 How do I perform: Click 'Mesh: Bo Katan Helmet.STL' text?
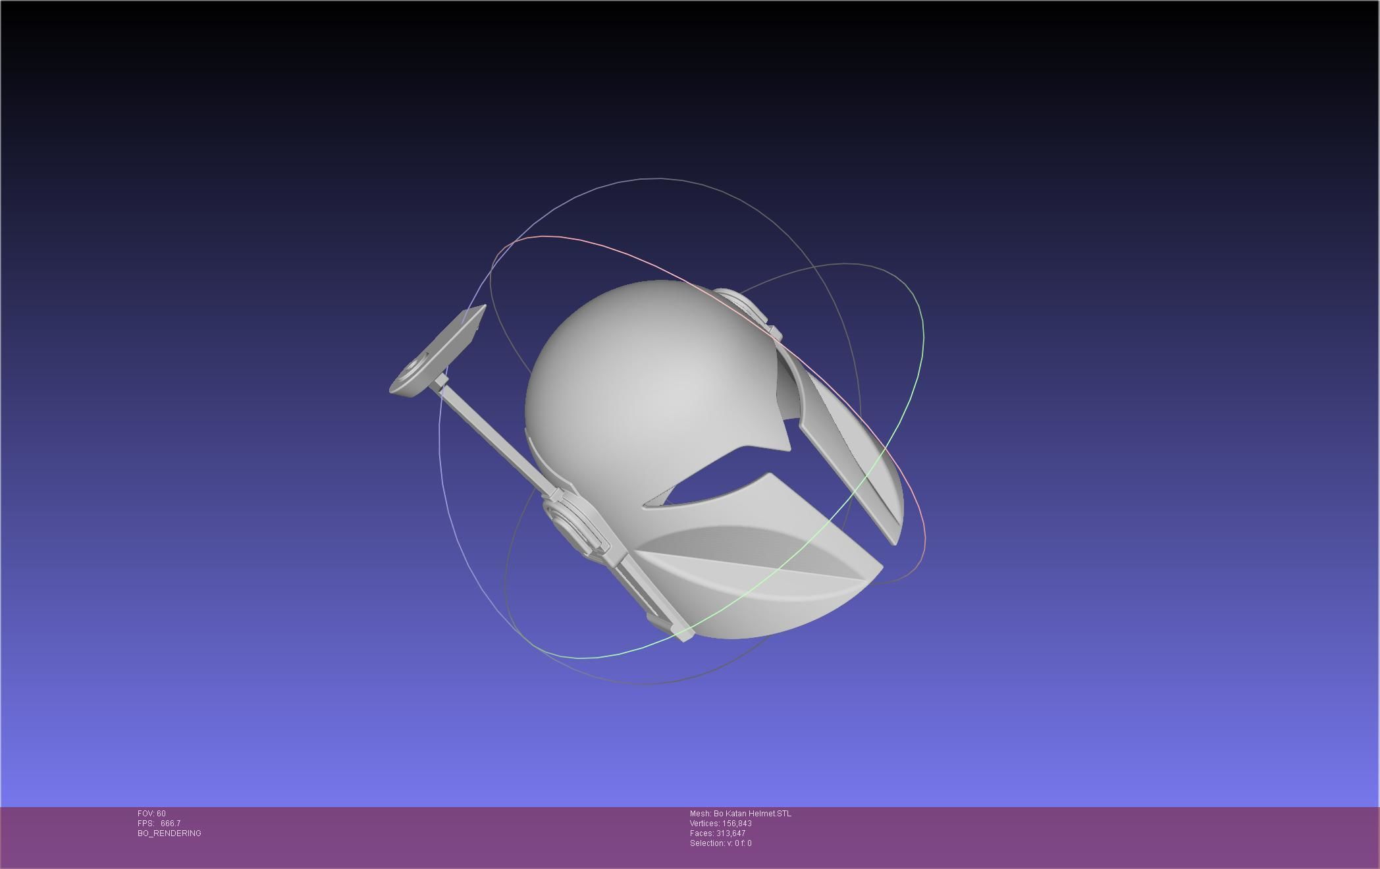click(741, 814)
